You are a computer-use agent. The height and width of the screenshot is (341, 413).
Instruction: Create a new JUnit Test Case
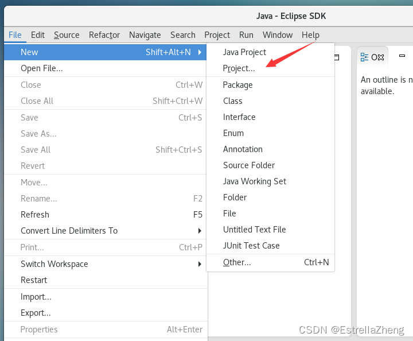pos(271,246)
